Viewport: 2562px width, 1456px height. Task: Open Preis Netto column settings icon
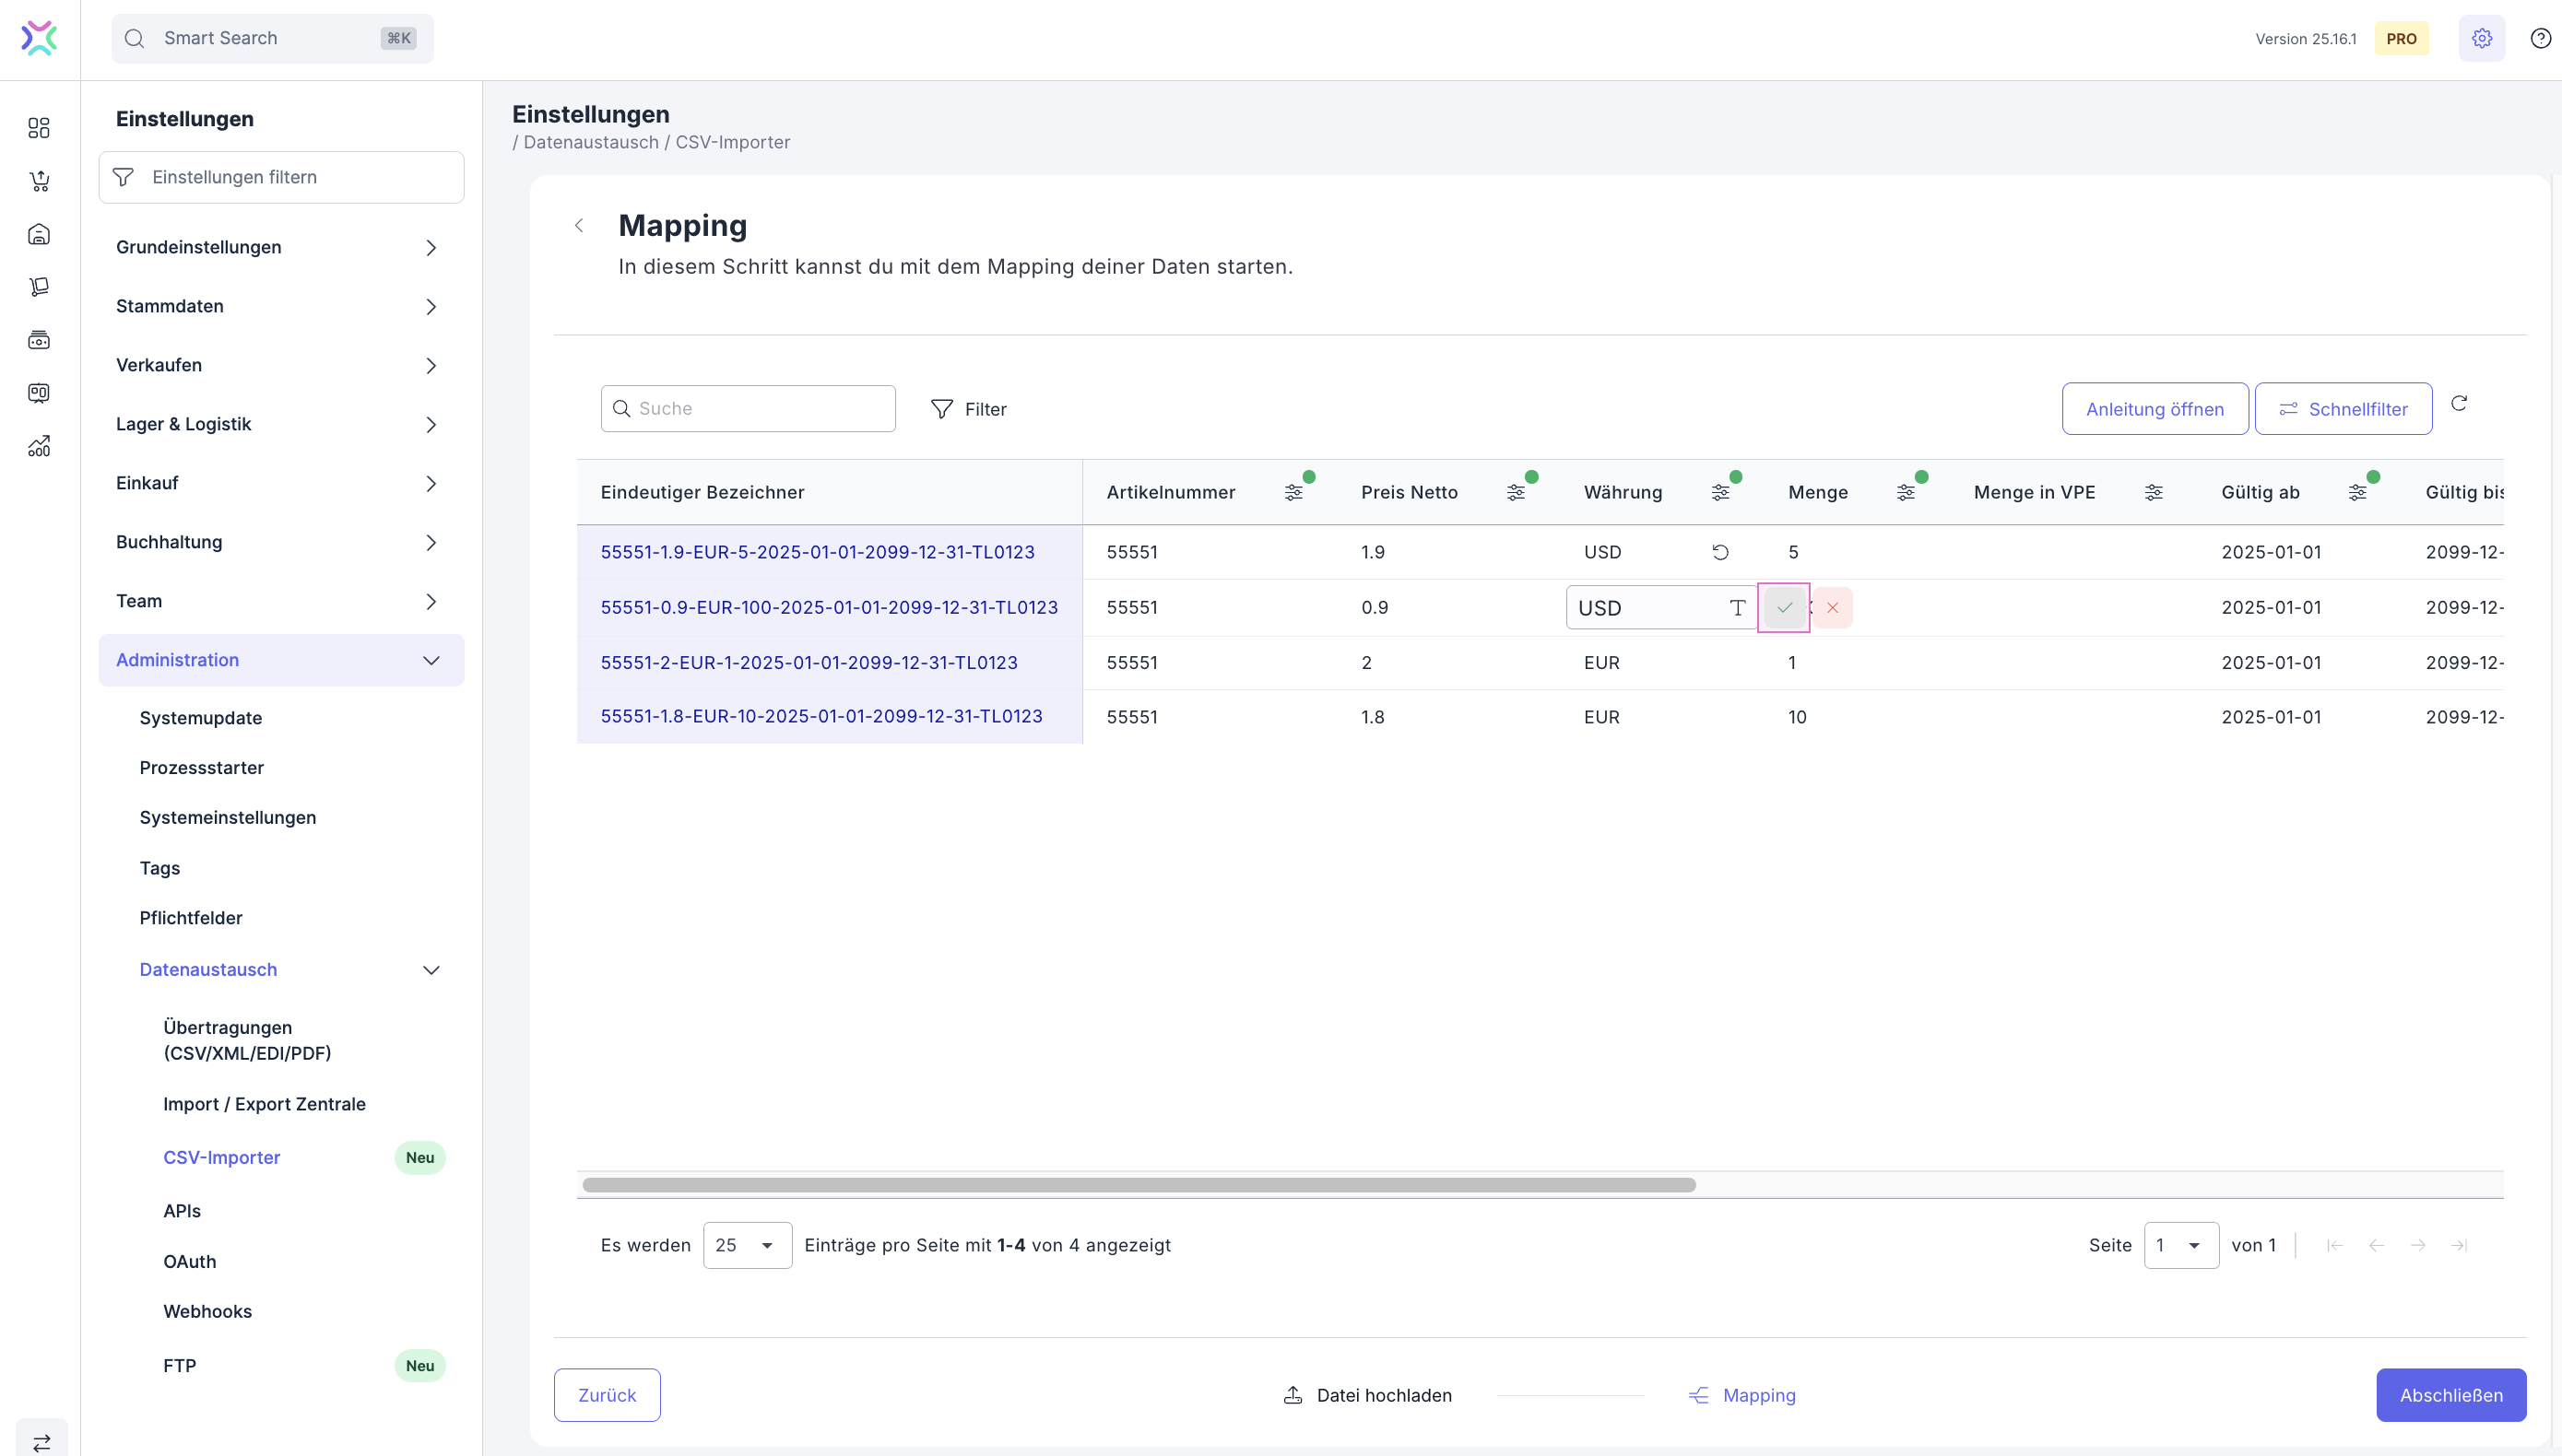pyautogui.click(x=1516, y=492)
